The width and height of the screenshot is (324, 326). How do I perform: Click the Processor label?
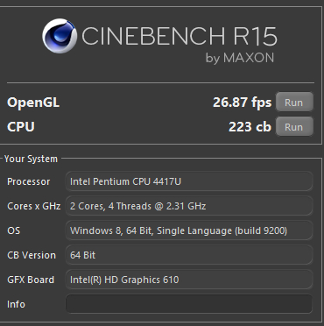[x=28, y=181]
